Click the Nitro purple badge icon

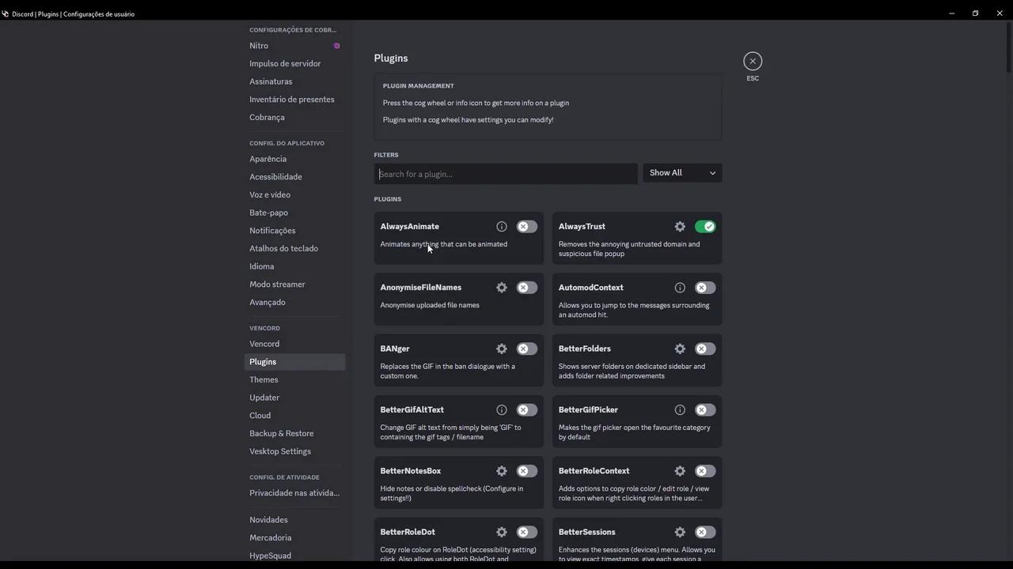337,46
